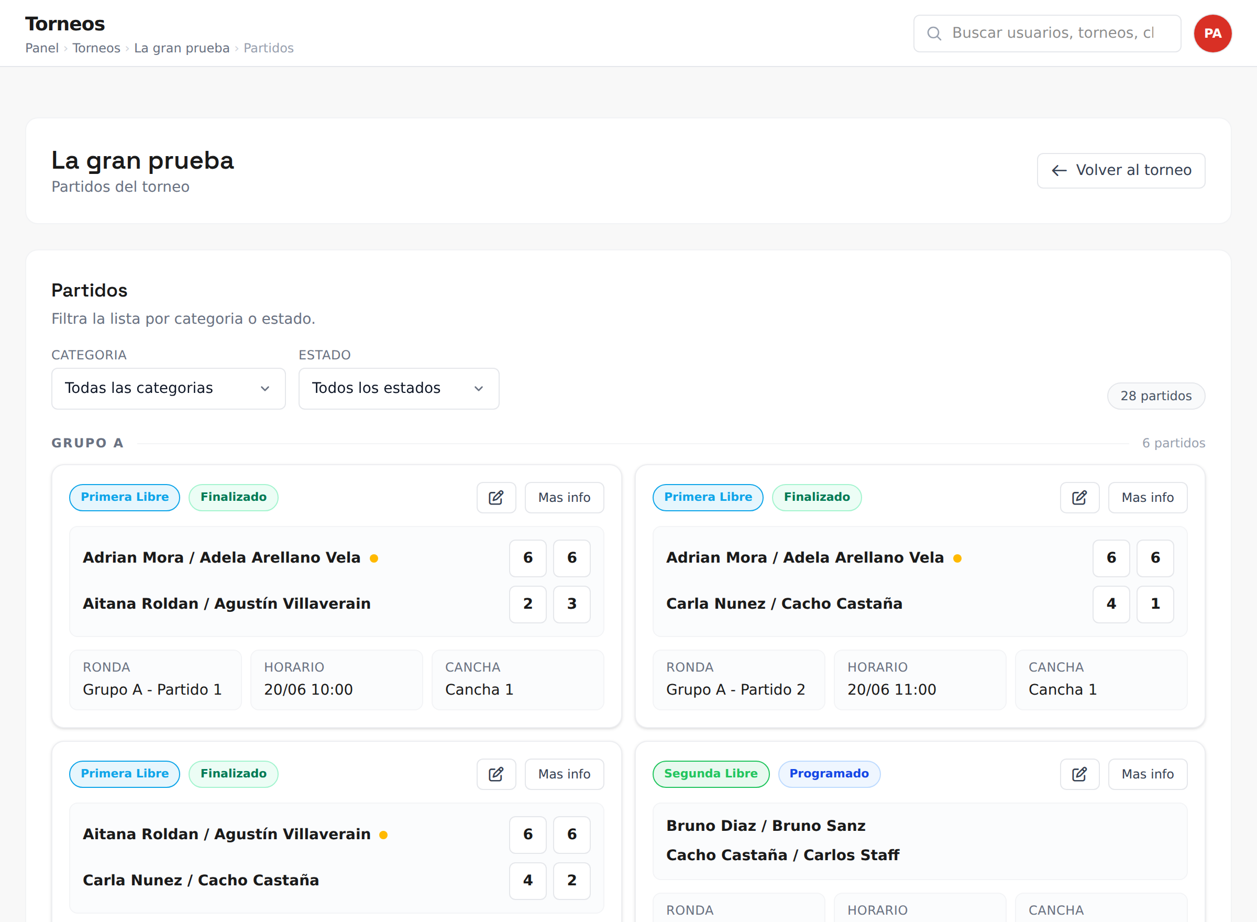Screen dimensions: 1257x922
Task: Open the Todas las categorias dropdown
Action: [169, 389]
